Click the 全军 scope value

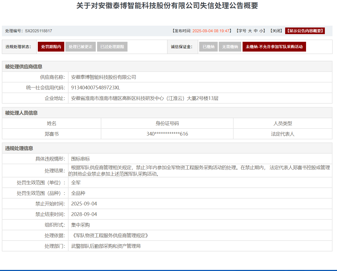point(76,183)
